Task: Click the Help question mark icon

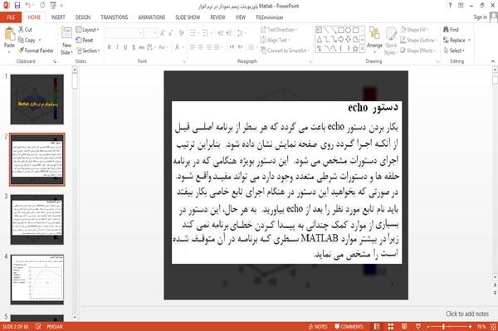Action: tap(450, 6)
